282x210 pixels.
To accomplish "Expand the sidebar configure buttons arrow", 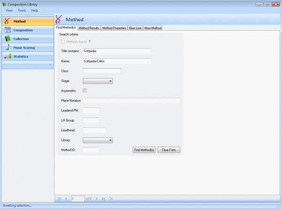I will [50, 65].
